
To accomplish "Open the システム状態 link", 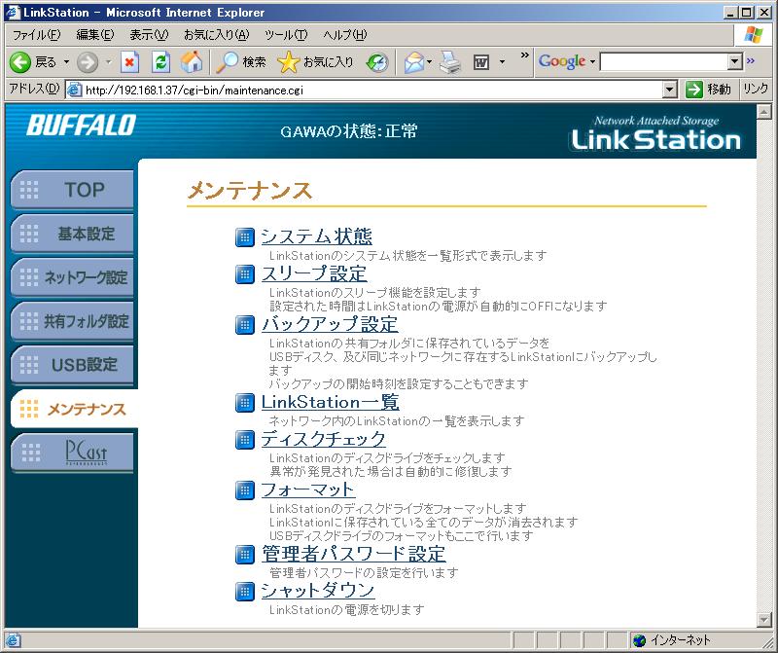I will click(317, 236).
